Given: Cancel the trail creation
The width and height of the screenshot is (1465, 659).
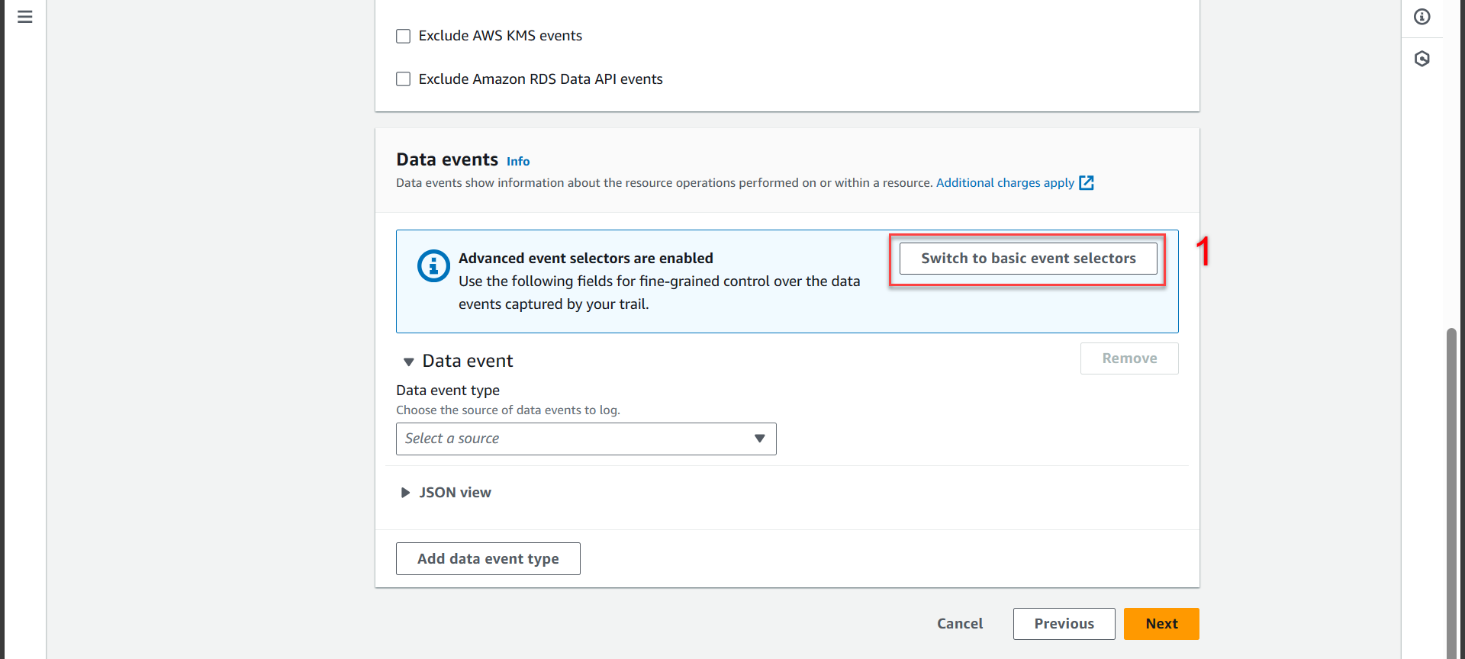Looking at the screenshot, I should (x=960, y=624).
